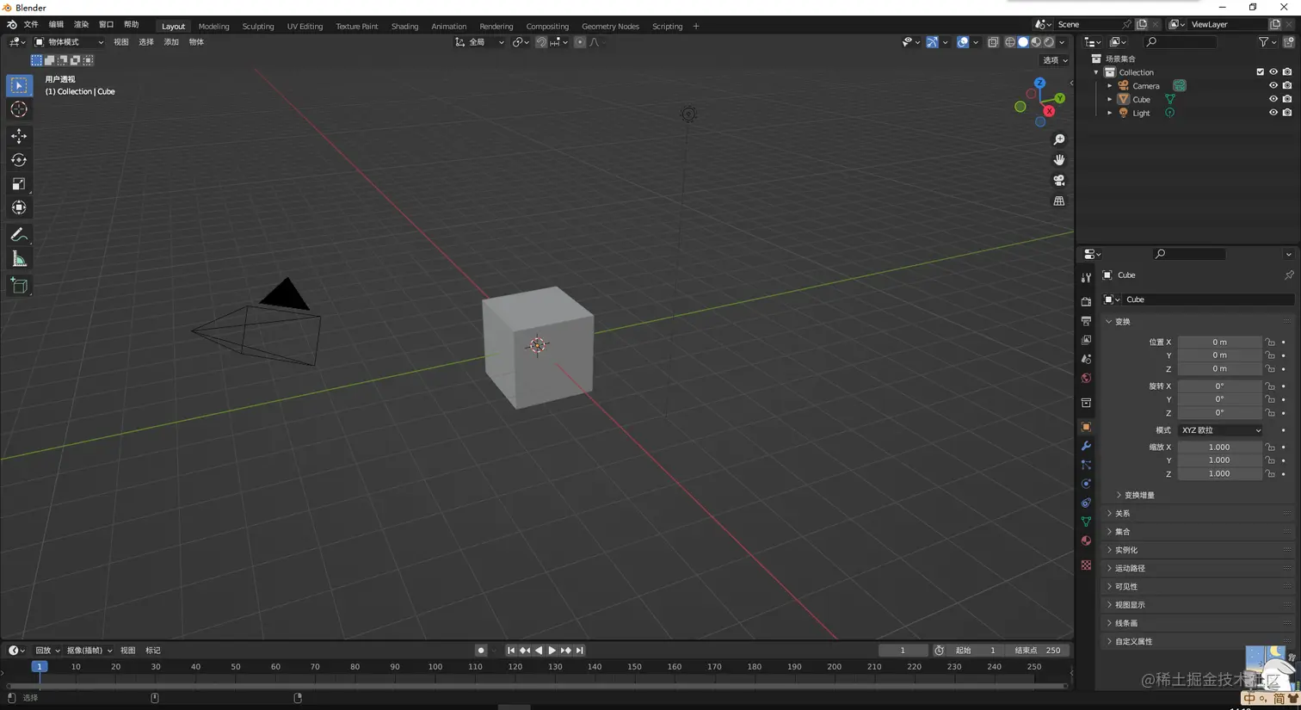Open the Geometry Nodes workspace tab
1301x710 pixels.
click(x=610, y=27)
